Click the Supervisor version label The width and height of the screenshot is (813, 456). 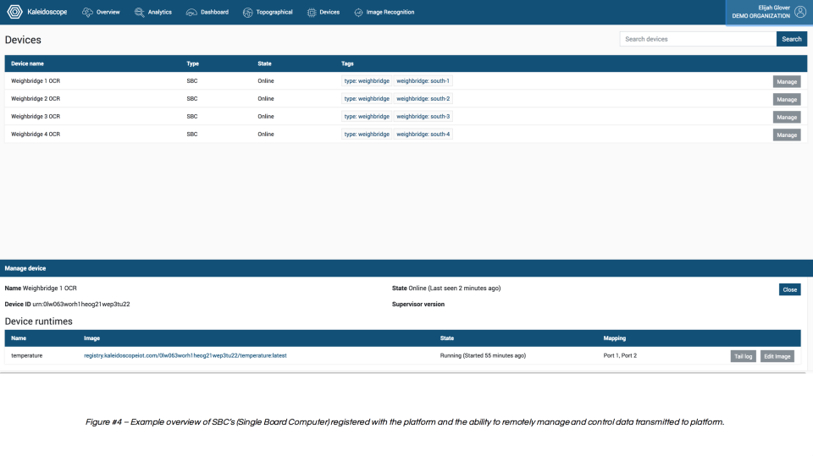418,305
